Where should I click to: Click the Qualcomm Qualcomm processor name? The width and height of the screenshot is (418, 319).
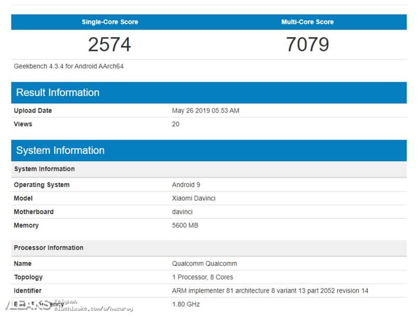204,263
